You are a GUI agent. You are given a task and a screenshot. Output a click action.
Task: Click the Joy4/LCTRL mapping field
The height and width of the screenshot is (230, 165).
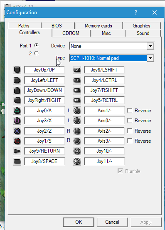[x=104, y=80]
